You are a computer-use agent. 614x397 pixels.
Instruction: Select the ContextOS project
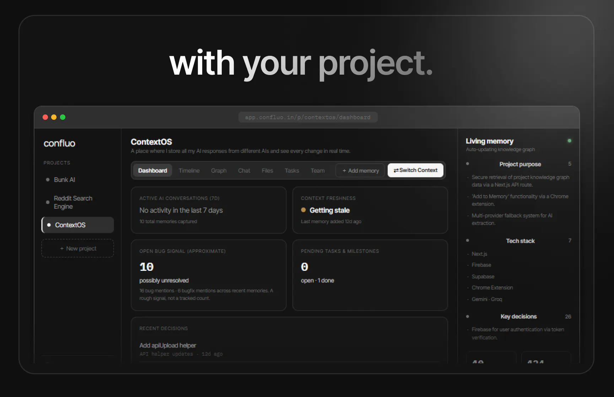pyautogui.click(x=78, y=225)
